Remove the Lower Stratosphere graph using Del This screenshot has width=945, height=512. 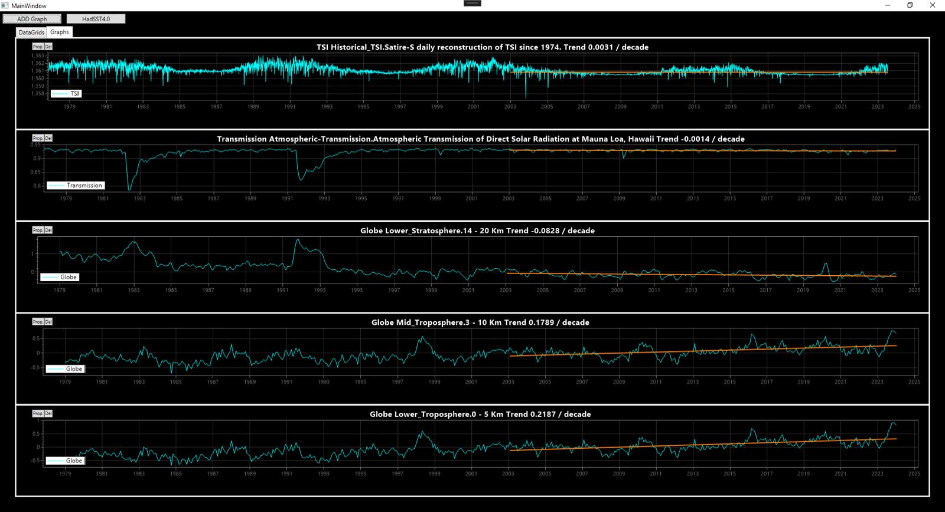[48, 230]
